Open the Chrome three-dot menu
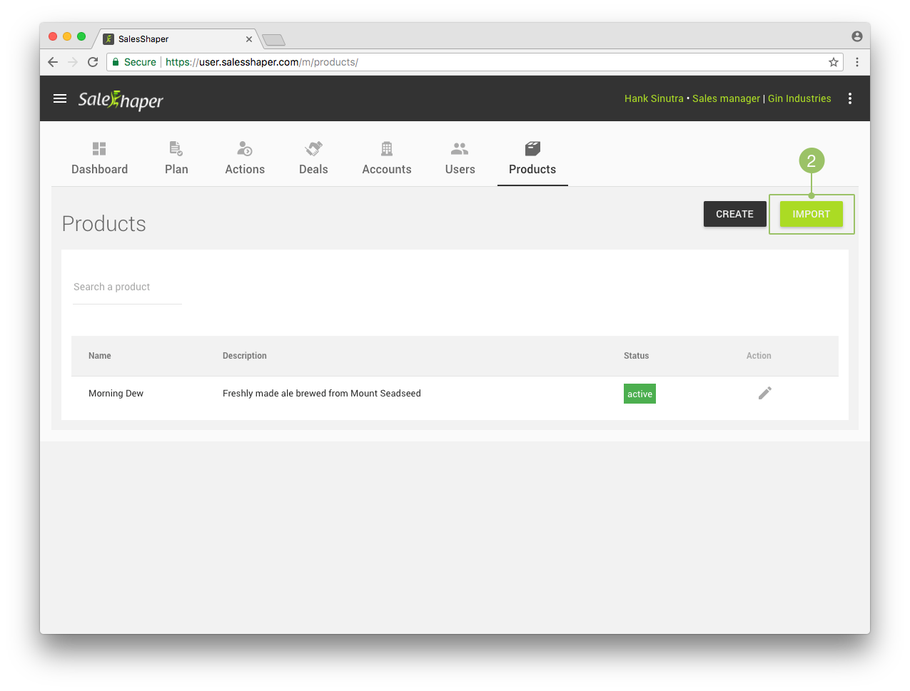 856,62
